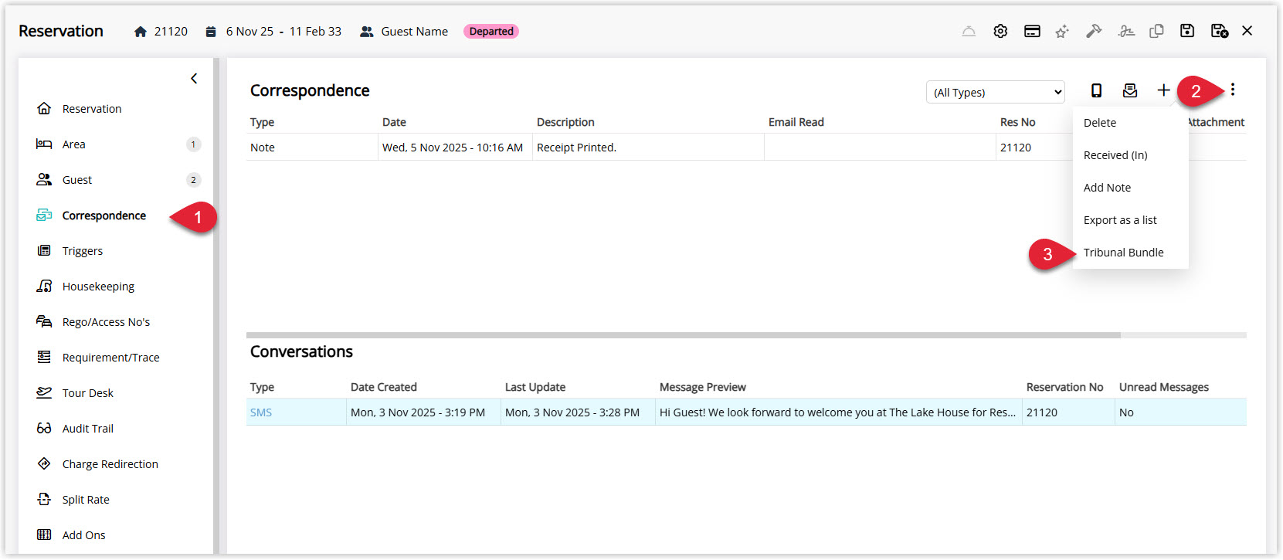Open the credit card payment icon

[1032, 31]
